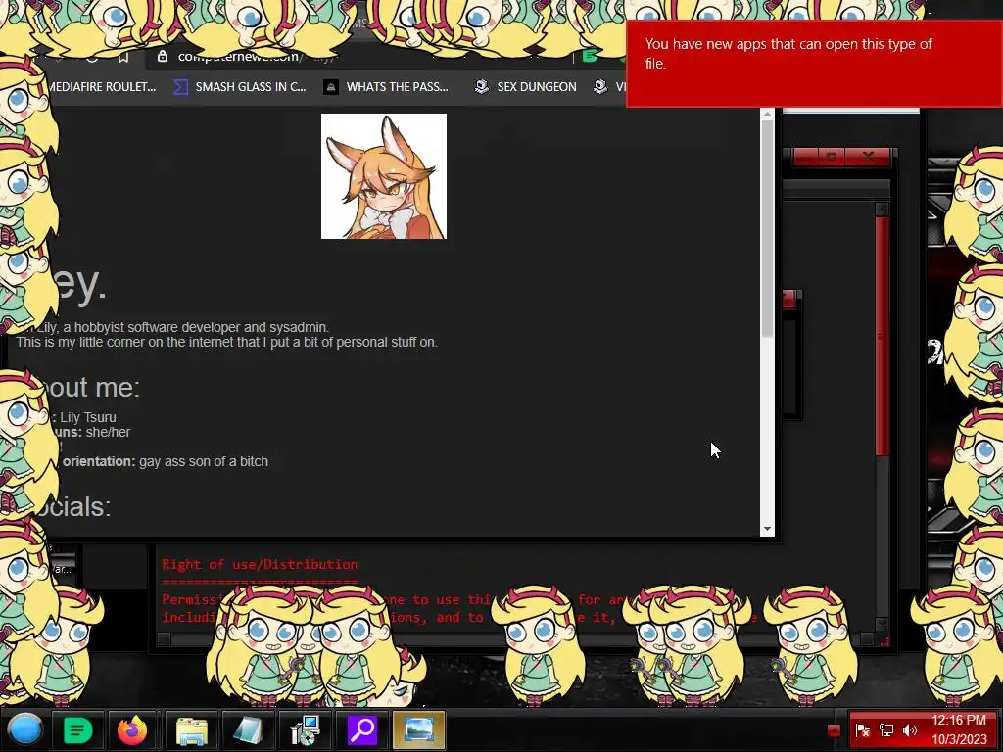
Task: Click the page scrollbar up arrow
Action: click(767, 114)
